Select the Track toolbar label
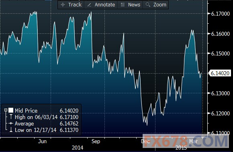 point(75,5)
